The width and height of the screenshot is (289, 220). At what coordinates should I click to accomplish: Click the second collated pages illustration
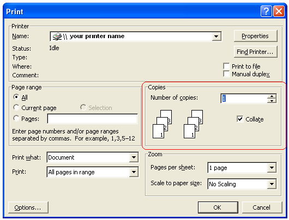[194, 124]
